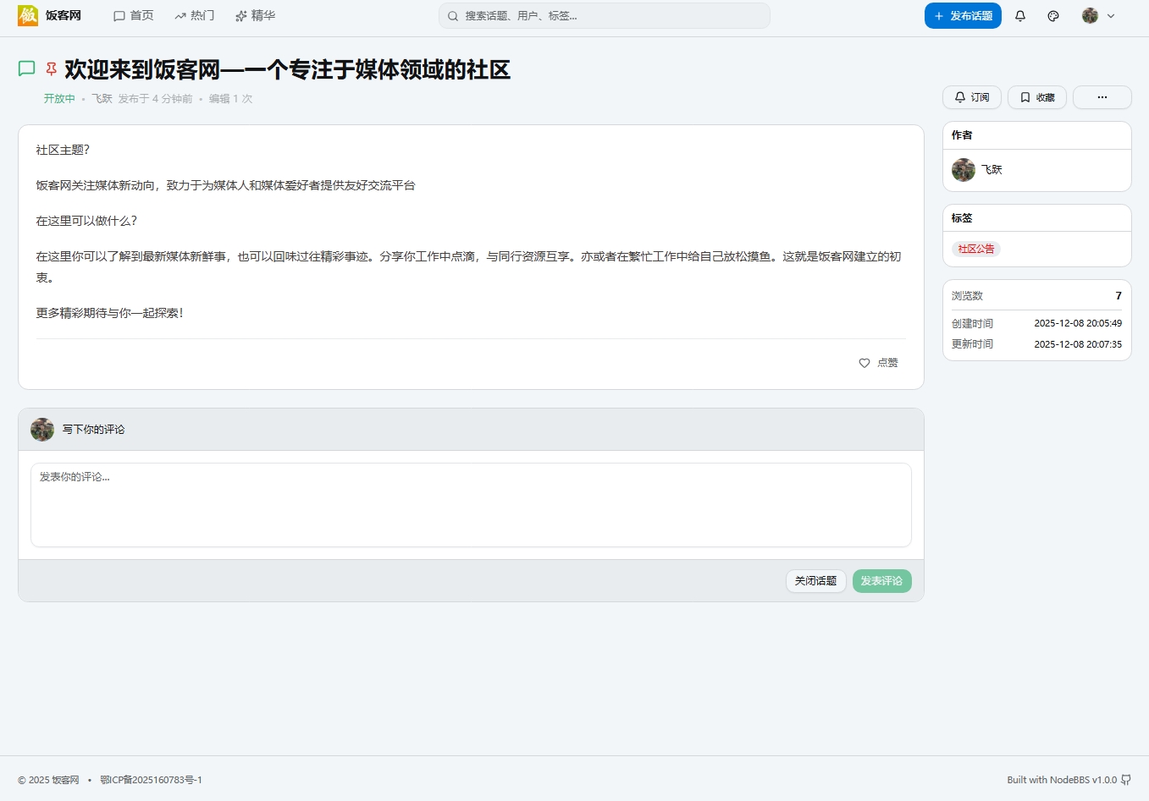Click the GitHub icon in footer

(x=1126, y=780)
